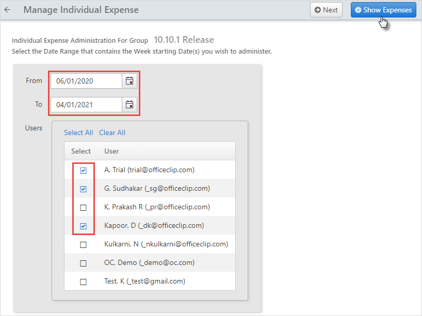
Task: Click the text Test, K (_test@gmail.com)
Action: [x=145, y=281]
